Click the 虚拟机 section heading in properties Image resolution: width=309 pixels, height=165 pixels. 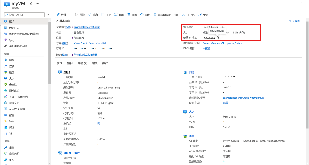pos(67,72)
